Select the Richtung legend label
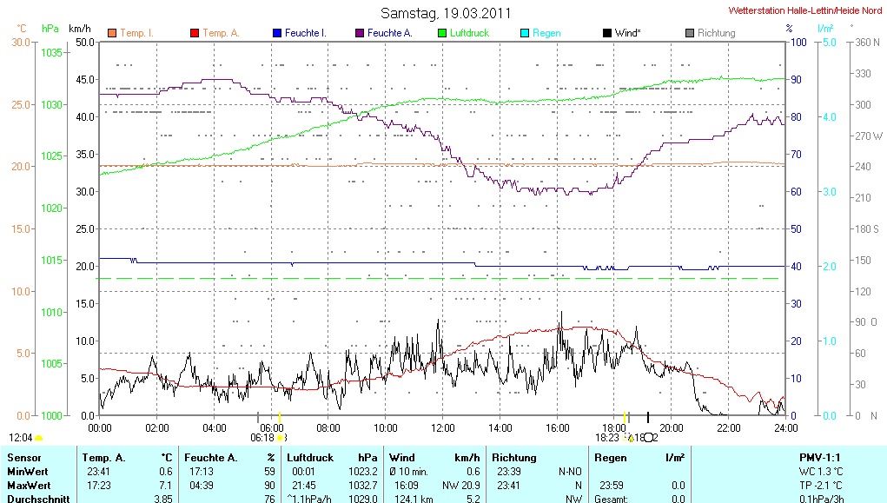887x503 pixels. click(716, 33)
